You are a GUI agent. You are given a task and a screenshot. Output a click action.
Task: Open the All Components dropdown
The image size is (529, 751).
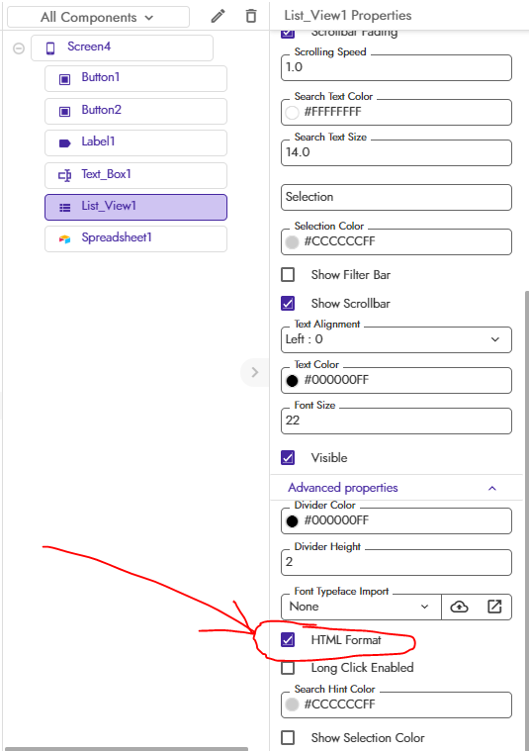pos(98,17)
